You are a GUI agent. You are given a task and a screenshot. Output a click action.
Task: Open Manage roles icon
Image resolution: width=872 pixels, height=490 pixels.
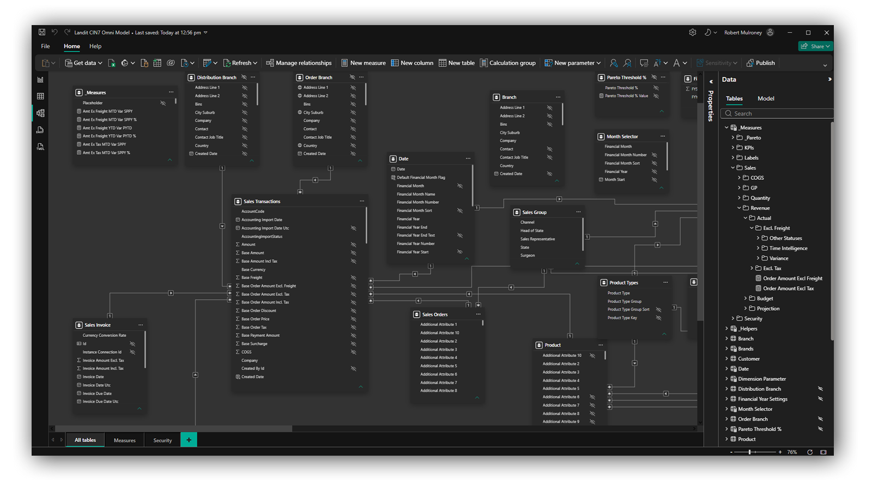(x=614, y=63)
